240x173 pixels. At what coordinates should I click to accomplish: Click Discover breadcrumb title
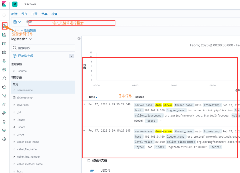[x=30, y=4]
